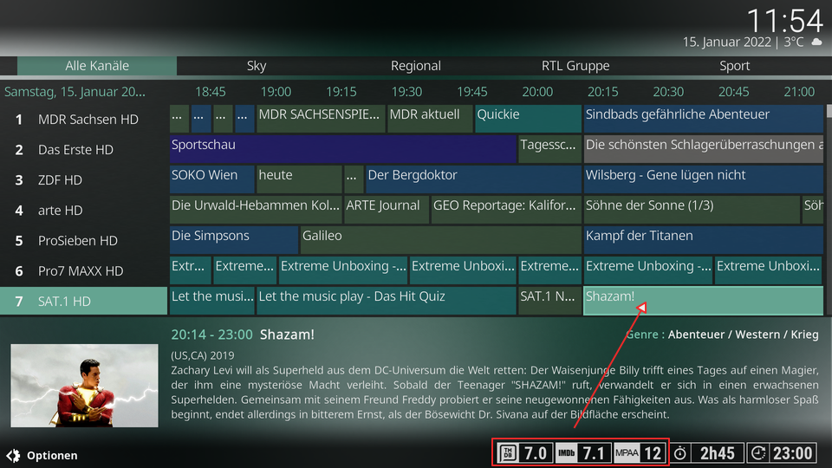Select Tagessc... on Das Erste

tap(549, 149)
